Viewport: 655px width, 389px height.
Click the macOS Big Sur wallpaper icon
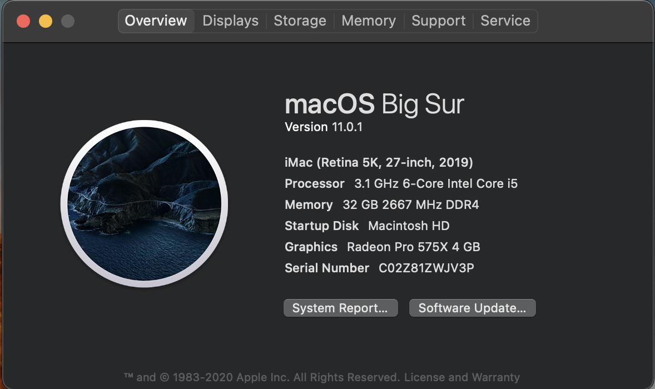[144, 203]
